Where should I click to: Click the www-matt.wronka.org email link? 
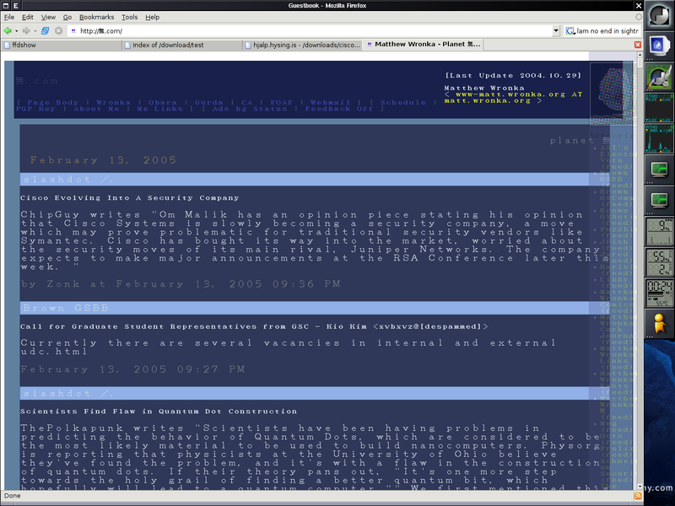point(513,97)
